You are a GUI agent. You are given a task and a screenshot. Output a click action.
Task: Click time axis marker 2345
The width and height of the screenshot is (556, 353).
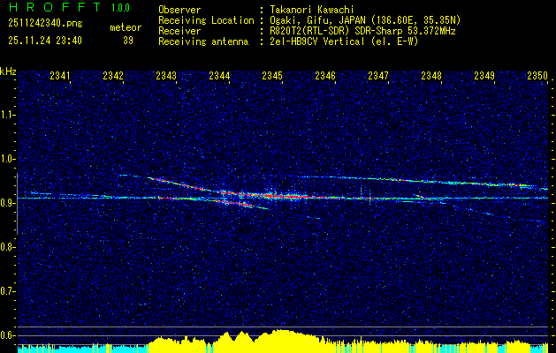(272, 75)
